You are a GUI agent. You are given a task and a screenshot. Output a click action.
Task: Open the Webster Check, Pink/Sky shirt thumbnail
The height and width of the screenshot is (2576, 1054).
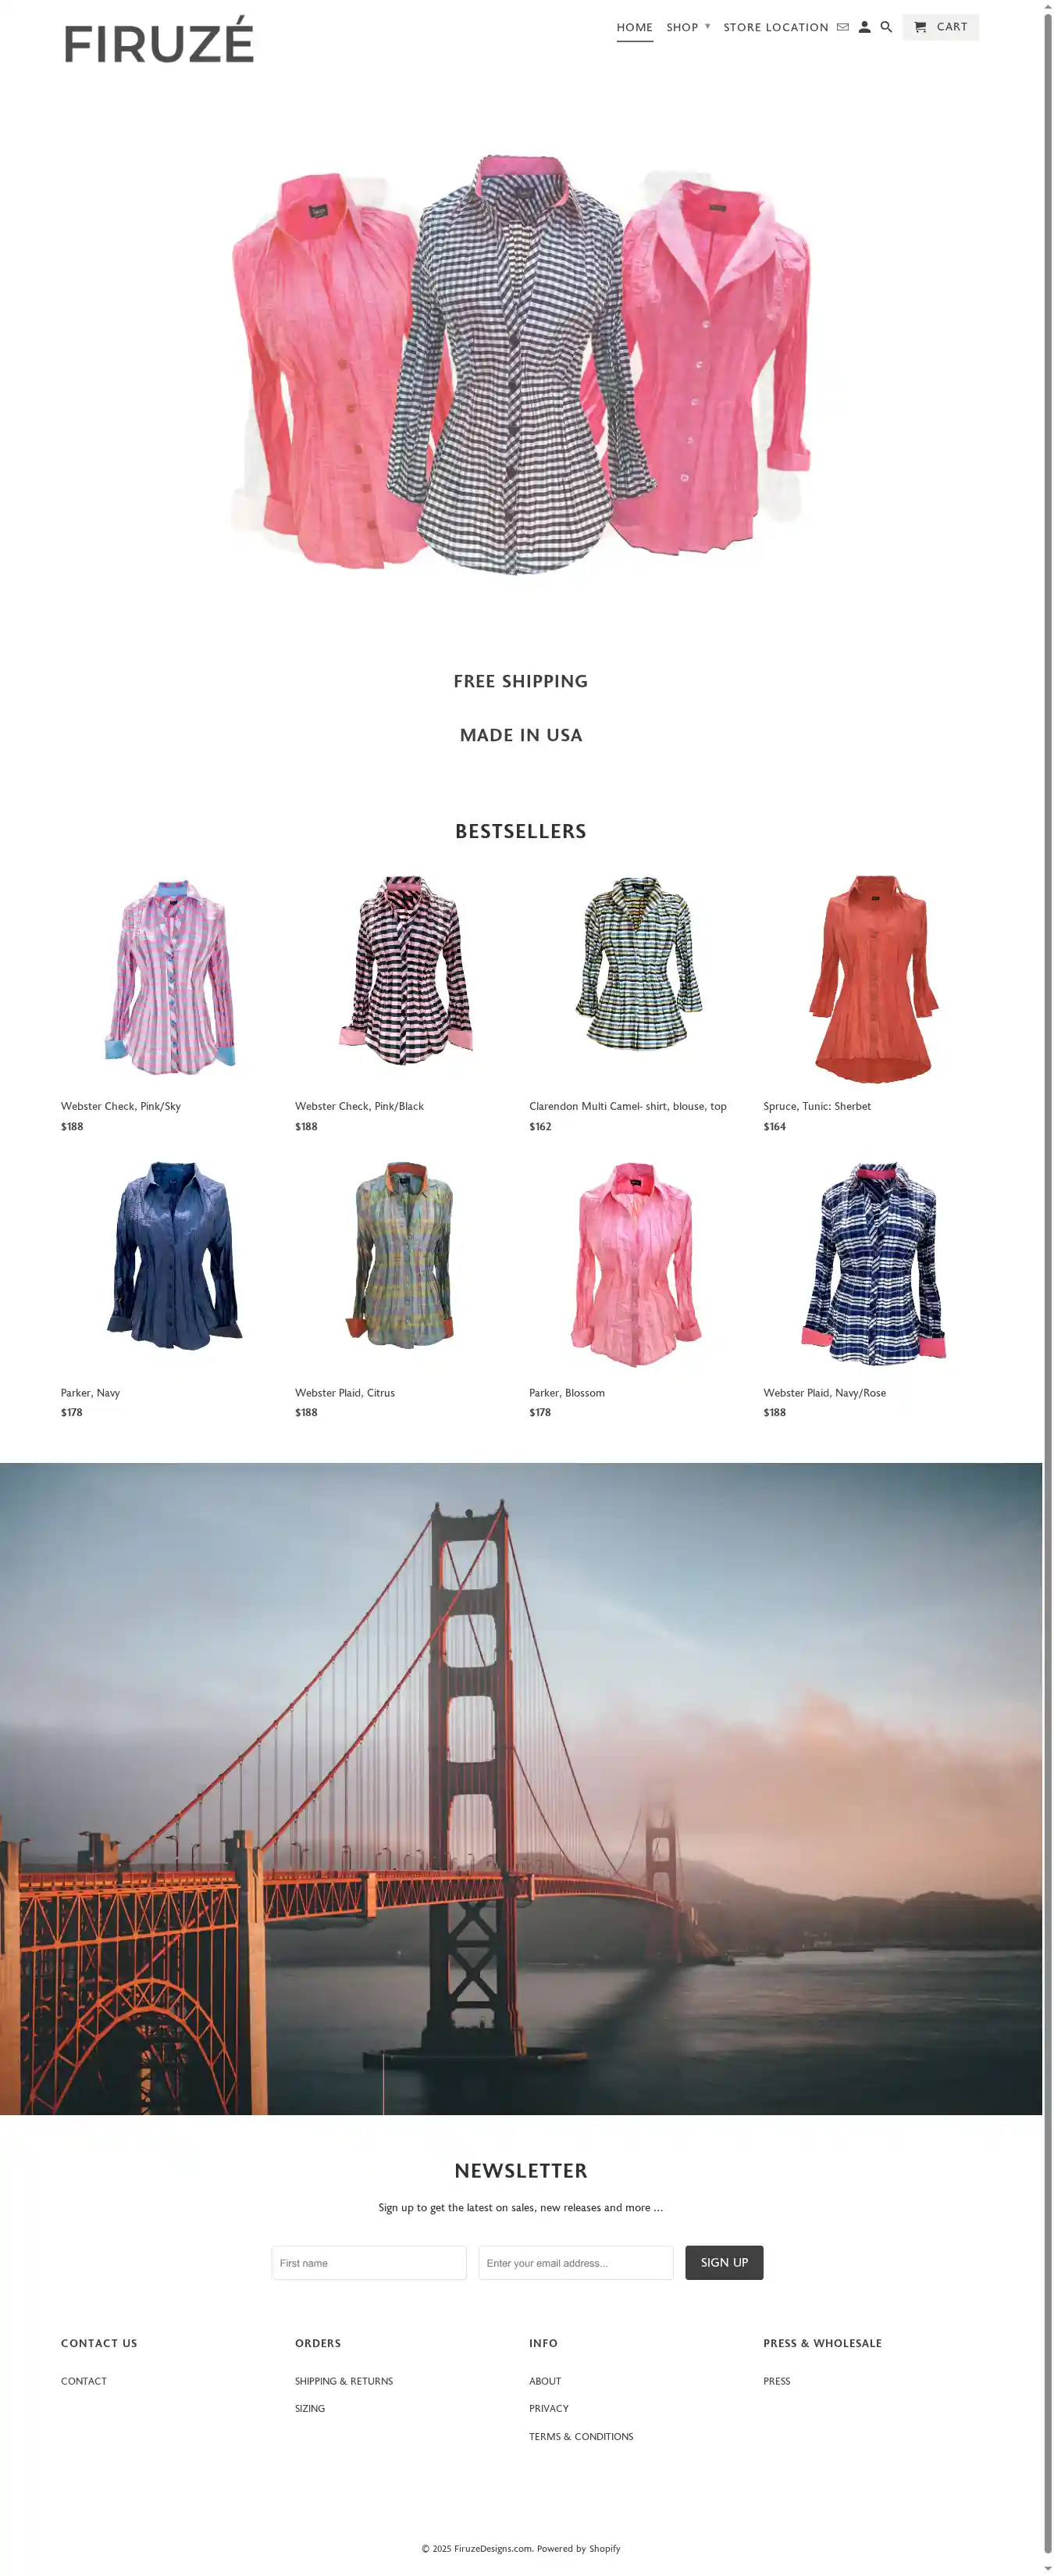point(170,977)
